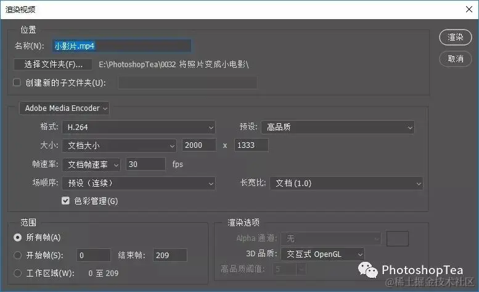Click the 取消 cancel button

456,59
